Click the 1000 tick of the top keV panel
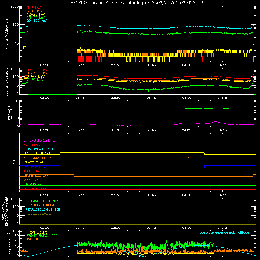260x260 pixels. [15, 7]
